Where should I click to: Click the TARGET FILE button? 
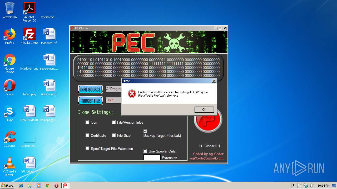[x=90, y=101]
